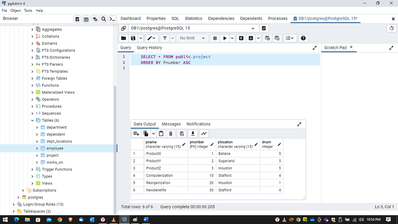The height and width of the screenshot is (224, 398).
Task: Expand the Login/Group Roles (13) node
Action: click(x=14, y=204)
